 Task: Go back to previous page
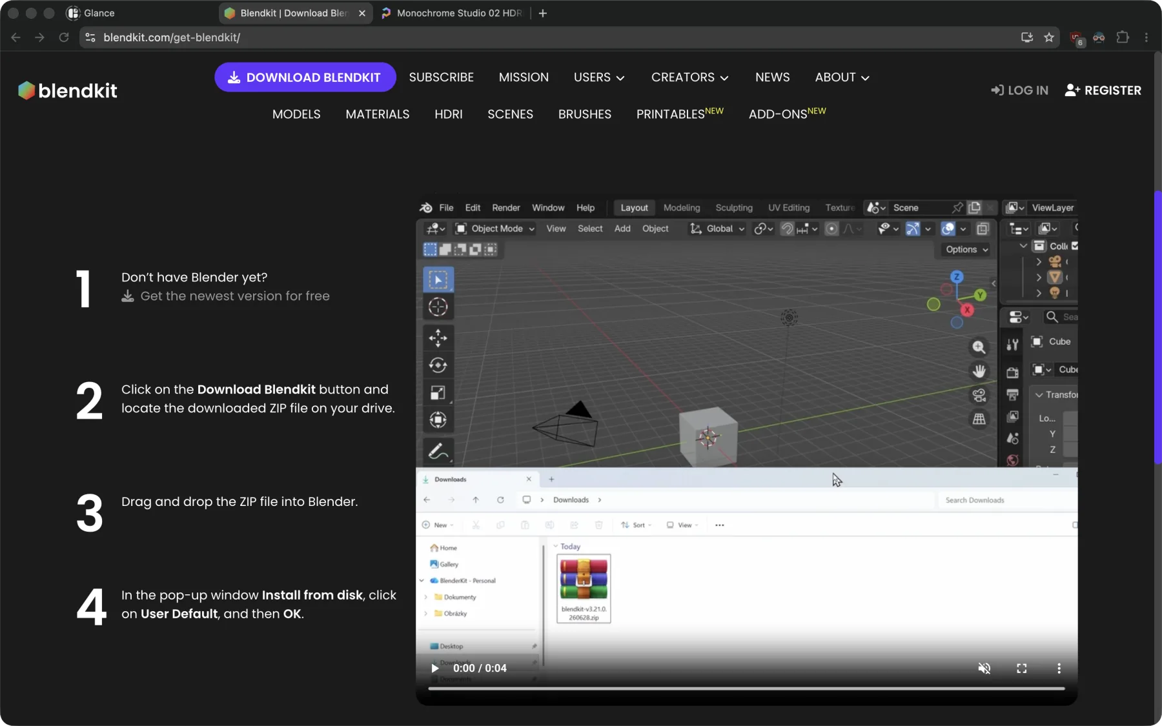(16, 37)
